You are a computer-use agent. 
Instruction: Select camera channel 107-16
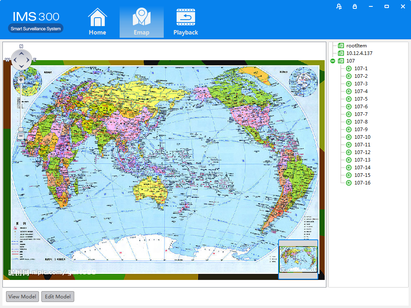click(362, 183)
